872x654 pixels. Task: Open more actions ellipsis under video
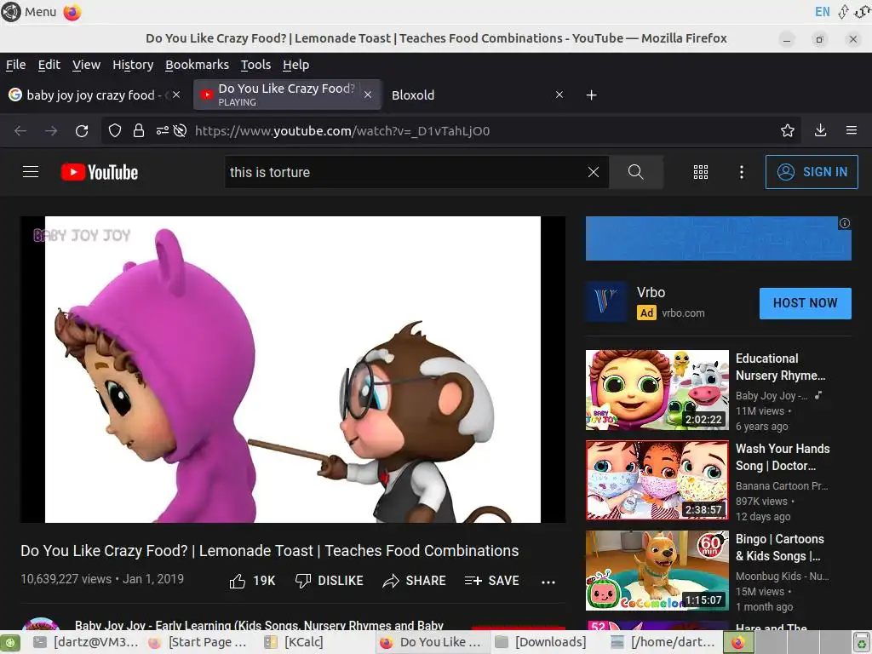(548, 582)
